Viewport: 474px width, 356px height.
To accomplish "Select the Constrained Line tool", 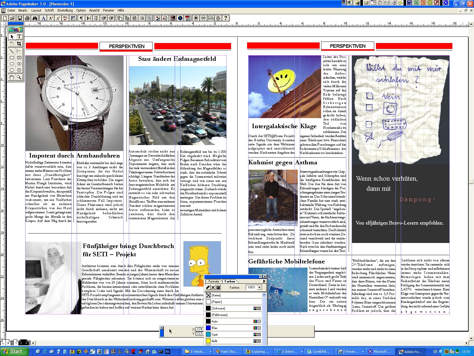I will pyautogui.click(x=19, y=51).
